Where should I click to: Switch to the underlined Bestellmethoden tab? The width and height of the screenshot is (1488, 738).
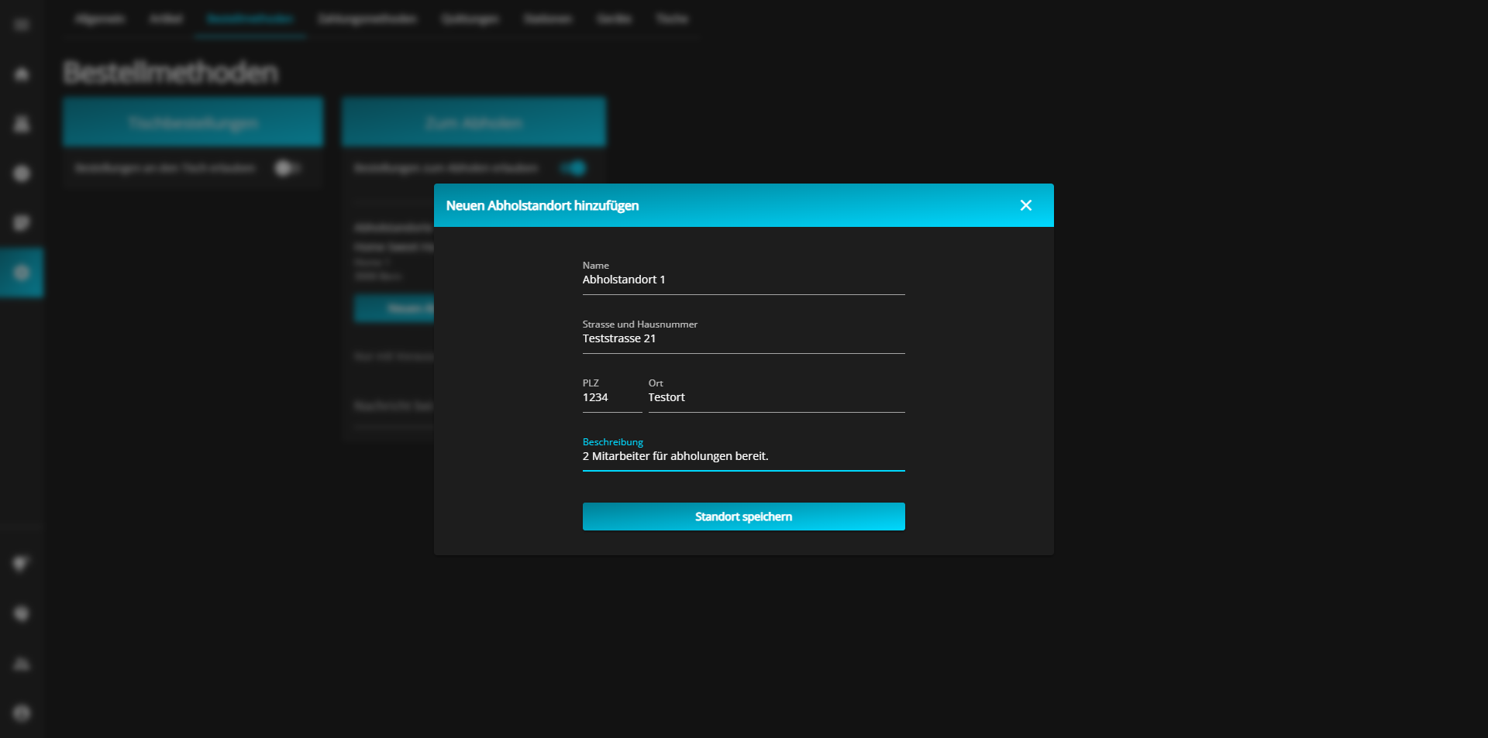(250, 19)
